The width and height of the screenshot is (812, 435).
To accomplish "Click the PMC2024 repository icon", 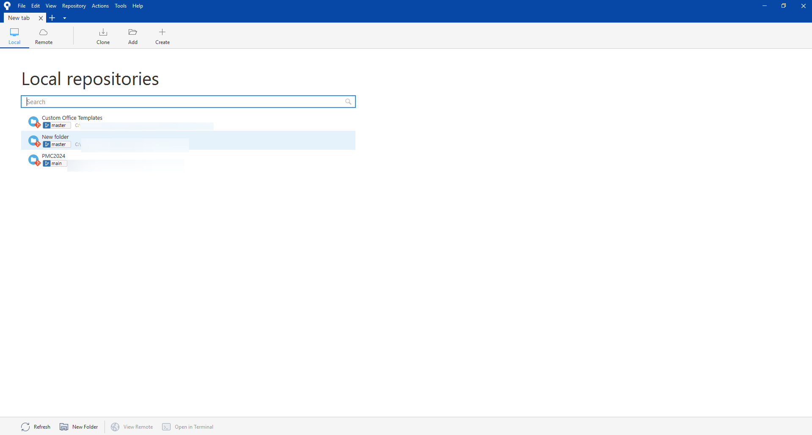I will coord(34,160).
